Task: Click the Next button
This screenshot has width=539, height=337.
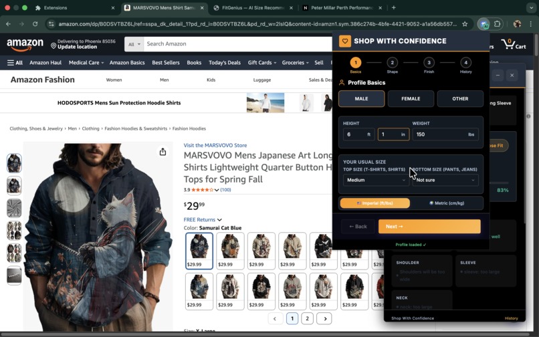Action: click(x=429, y=227)
